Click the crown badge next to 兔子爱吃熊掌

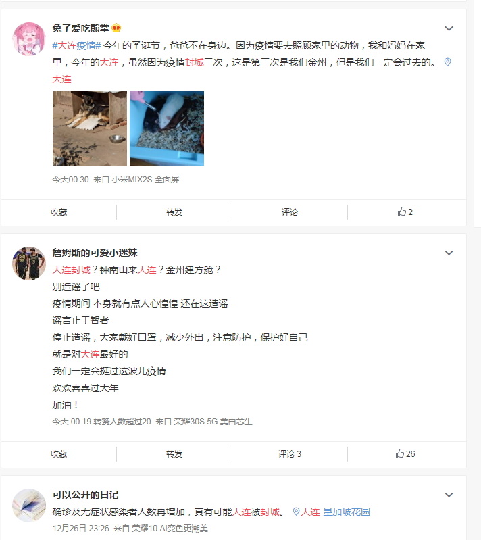pyautogui.click(x=116, y=28)
